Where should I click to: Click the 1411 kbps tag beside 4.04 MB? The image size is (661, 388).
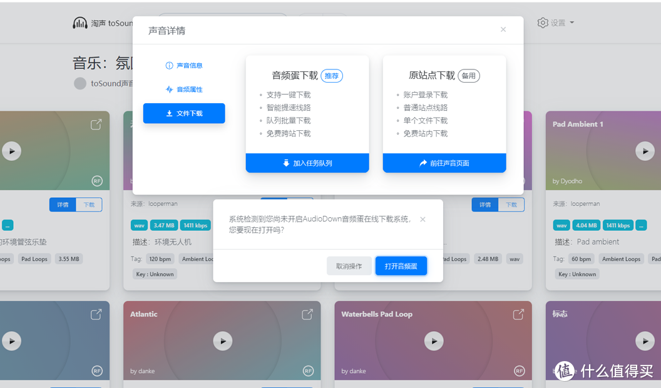618,225
